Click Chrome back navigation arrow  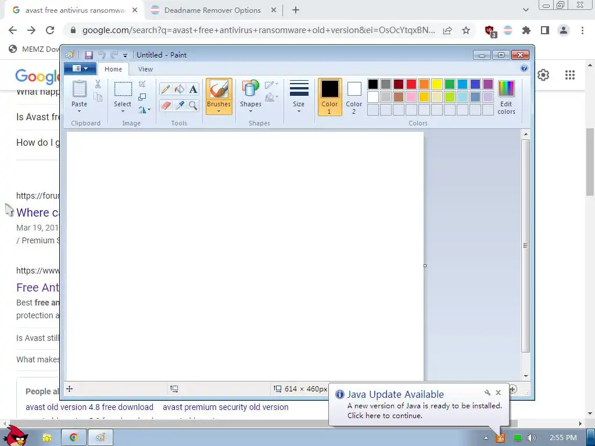click(13, 30)
